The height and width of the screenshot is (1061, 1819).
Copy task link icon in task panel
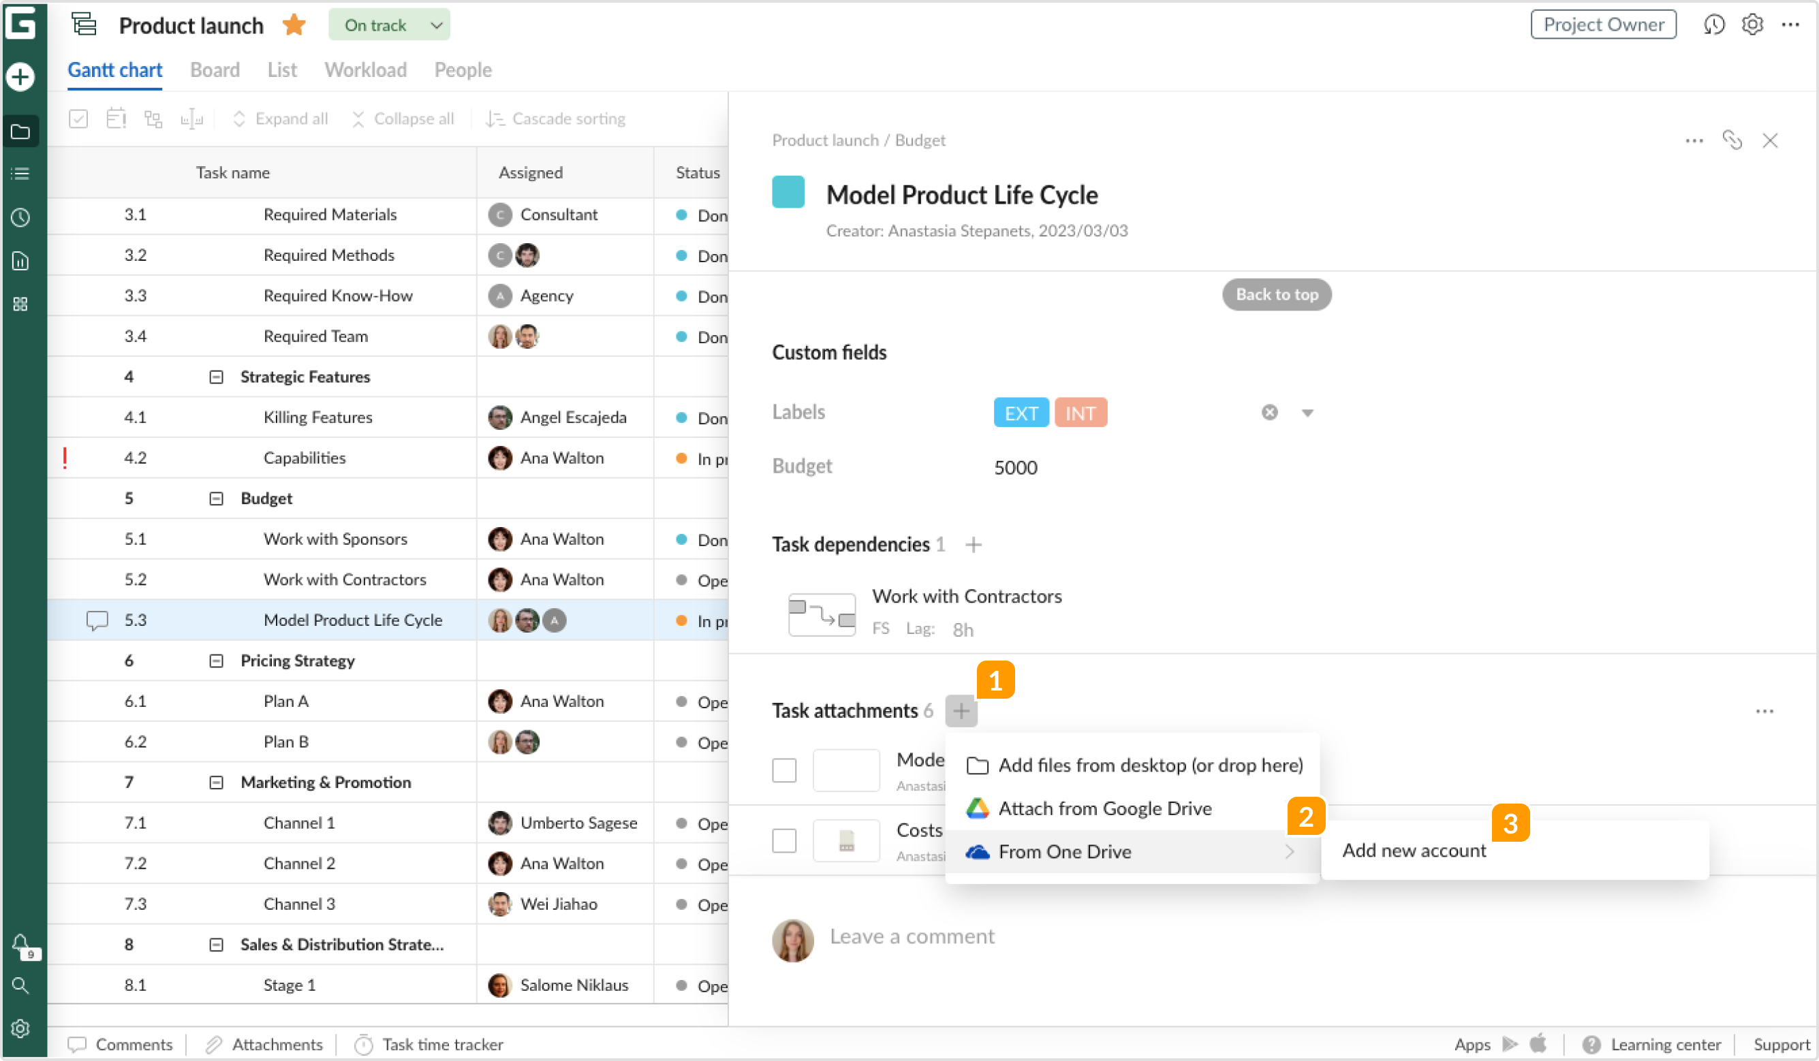(x=1732, y=140)
